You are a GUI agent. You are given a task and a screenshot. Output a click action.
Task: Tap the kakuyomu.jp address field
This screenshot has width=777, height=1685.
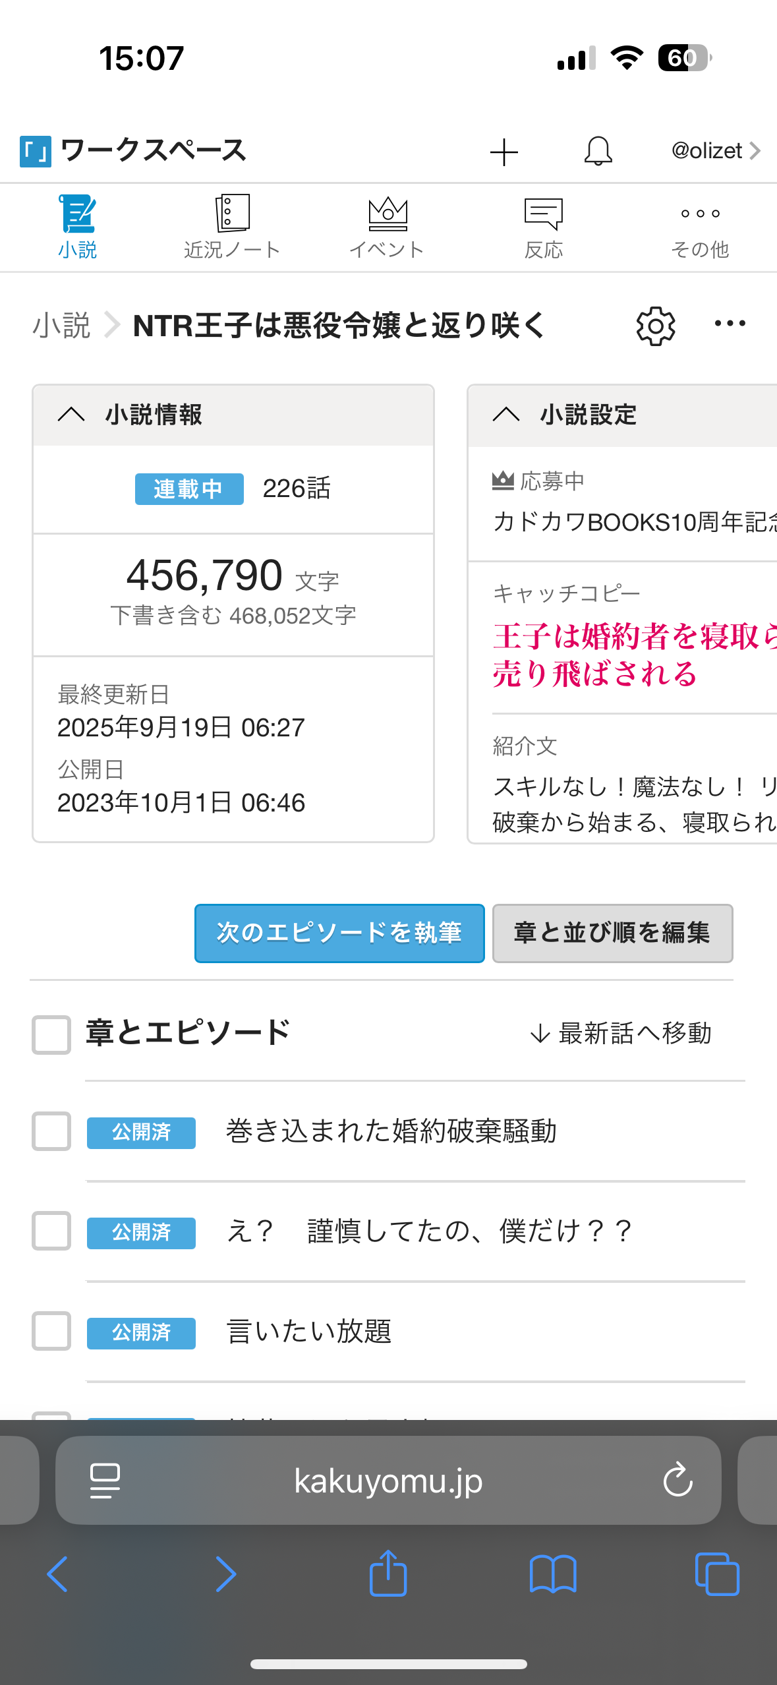click(x=388, y=1481)
